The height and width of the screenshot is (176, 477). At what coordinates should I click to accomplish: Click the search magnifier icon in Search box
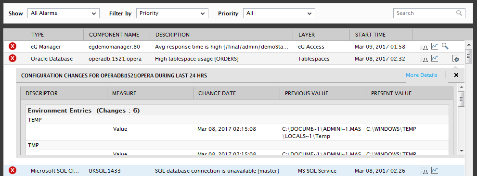click(x=459, y=13)
